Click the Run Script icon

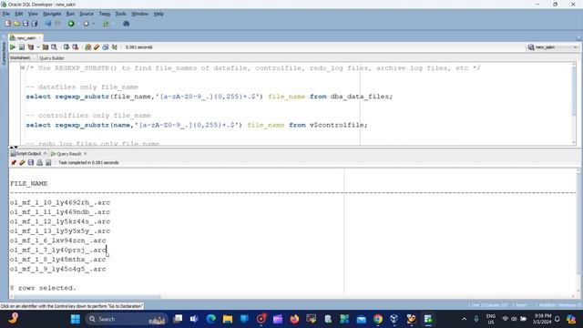tap(22, 47)
